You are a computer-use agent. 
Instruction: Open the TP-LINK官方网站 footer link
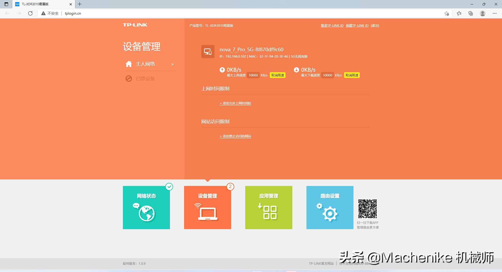click(321, 264)
